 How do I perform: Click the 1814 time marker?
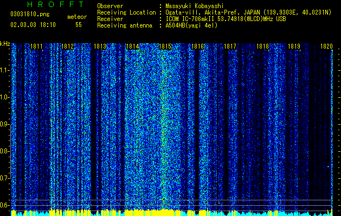(132, 46)
